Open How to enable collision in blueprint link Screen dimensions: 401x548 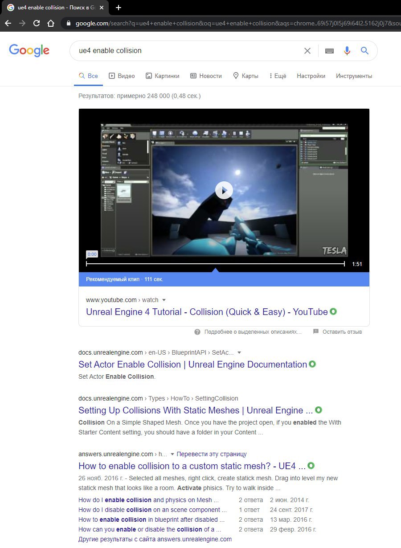click(151, 519)
